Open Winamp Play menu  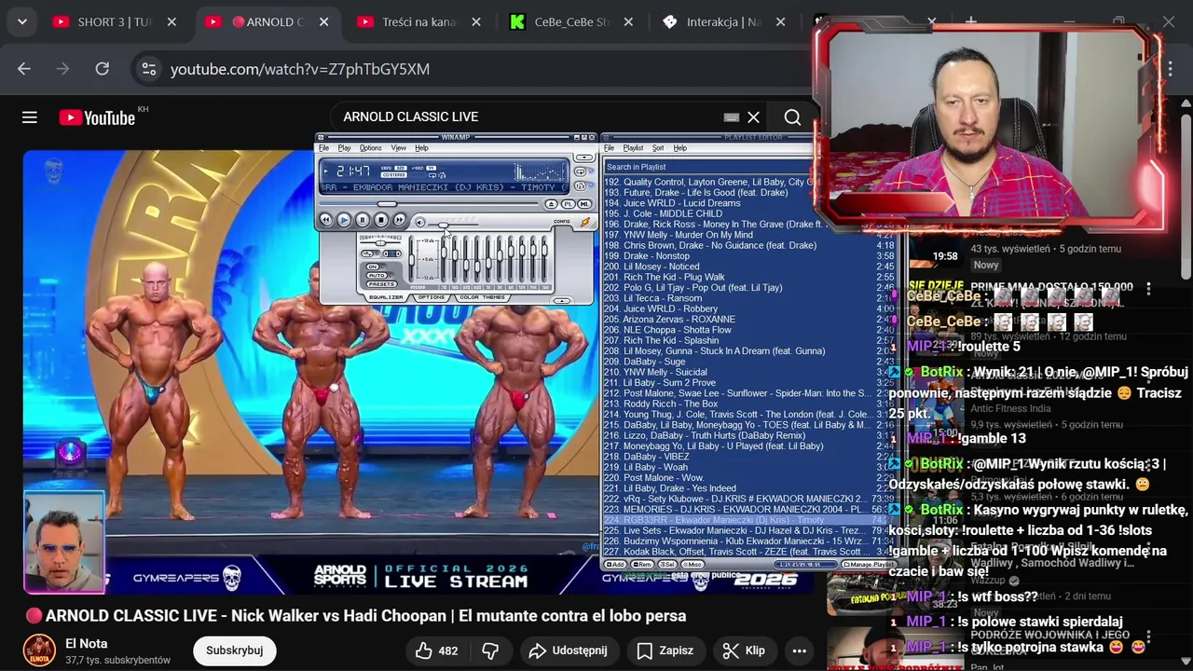344,148
